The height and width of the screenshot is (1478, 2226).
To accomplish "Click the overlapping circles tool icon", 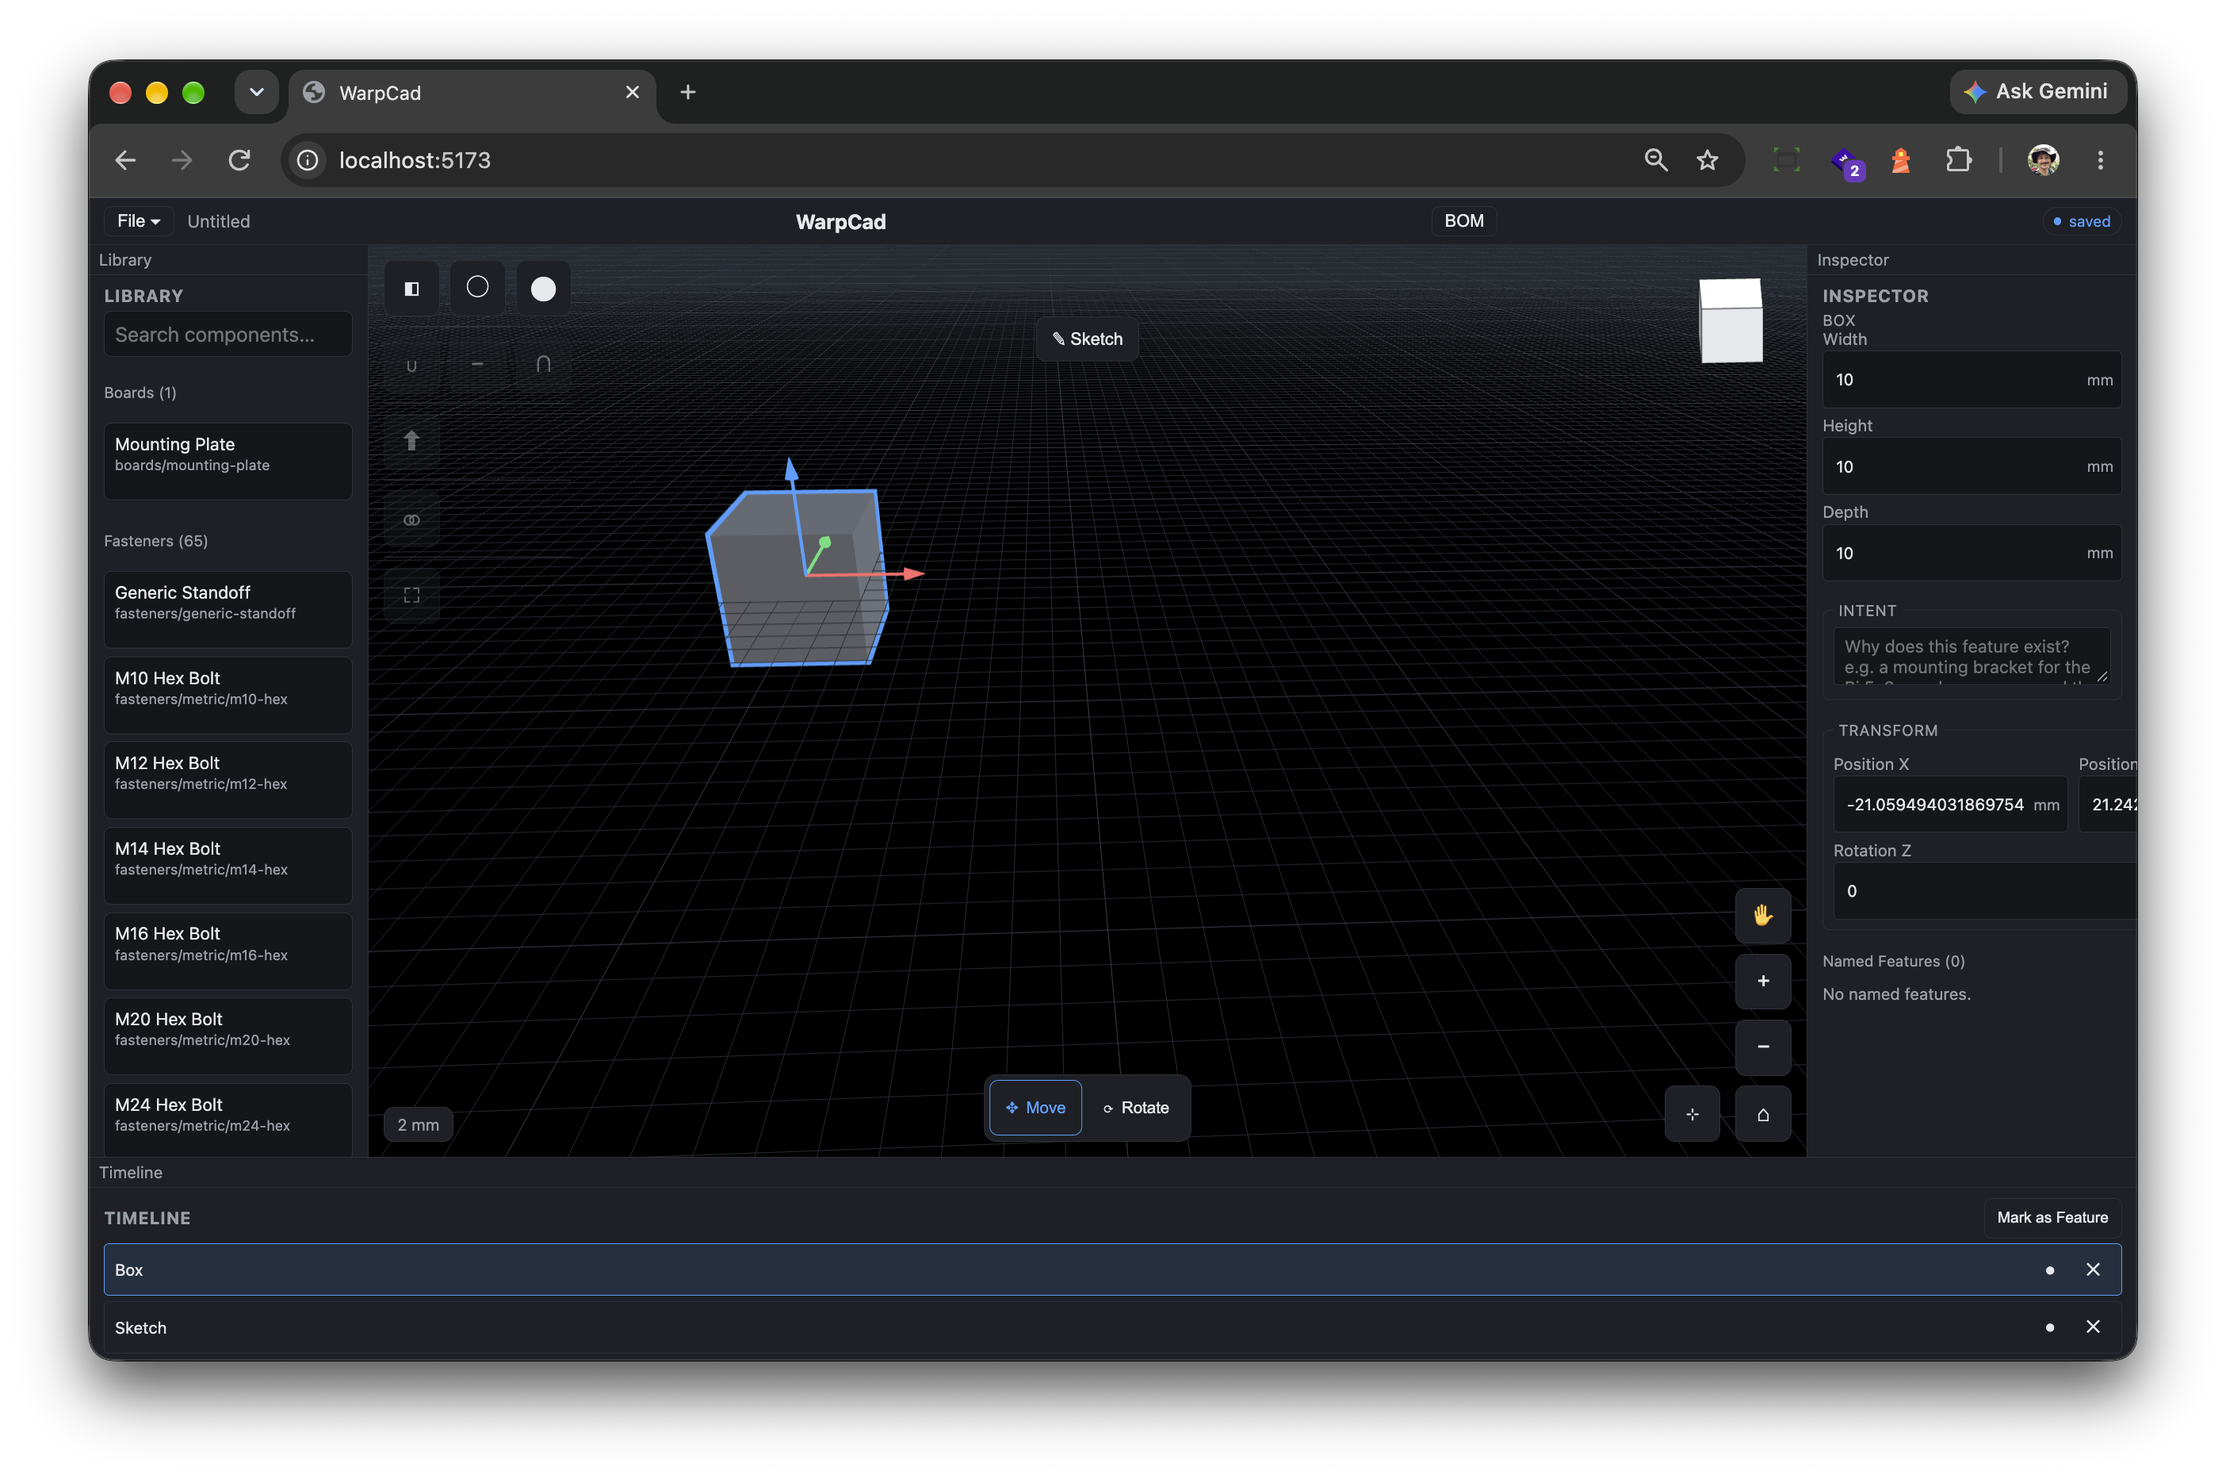I will coord(411,519).
